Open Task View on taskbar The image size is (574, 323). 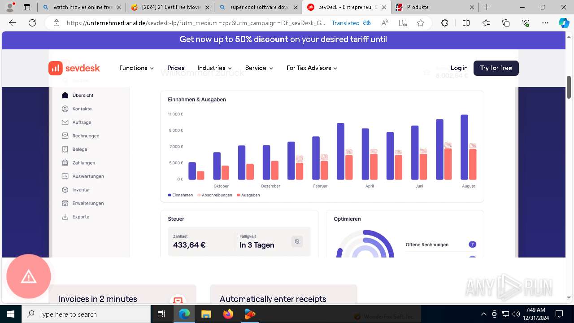click(162, 314)
